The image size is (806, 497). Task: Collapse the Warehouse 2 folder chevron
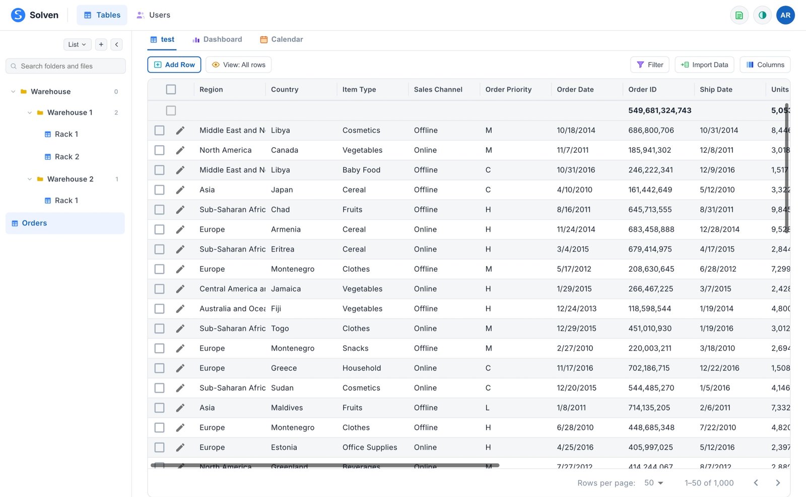30,179
